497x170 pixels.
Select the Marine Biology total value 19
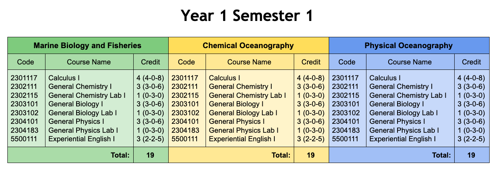pyautogui.click(x=150, y=155)
